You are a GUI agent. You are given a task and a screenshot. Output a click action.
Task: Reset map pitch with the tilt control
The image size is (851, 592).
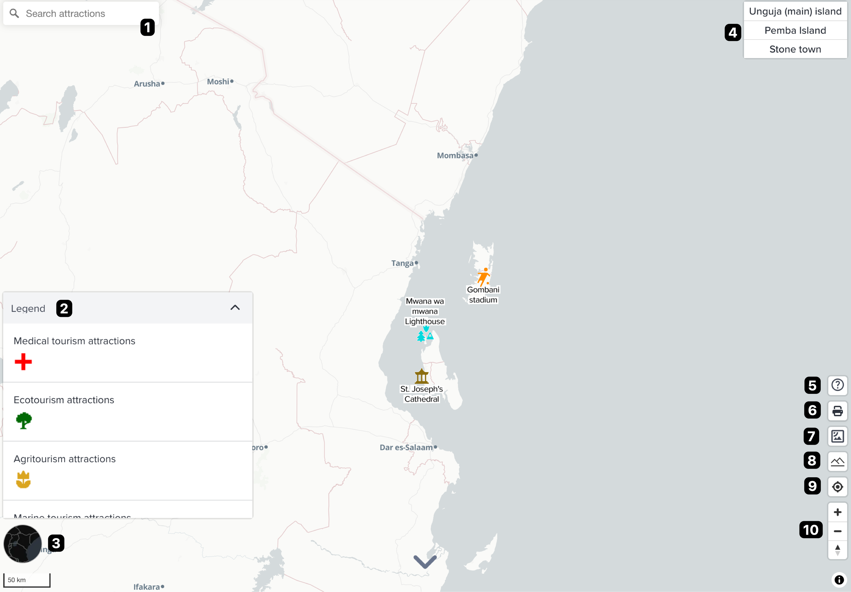coord(838,550)
